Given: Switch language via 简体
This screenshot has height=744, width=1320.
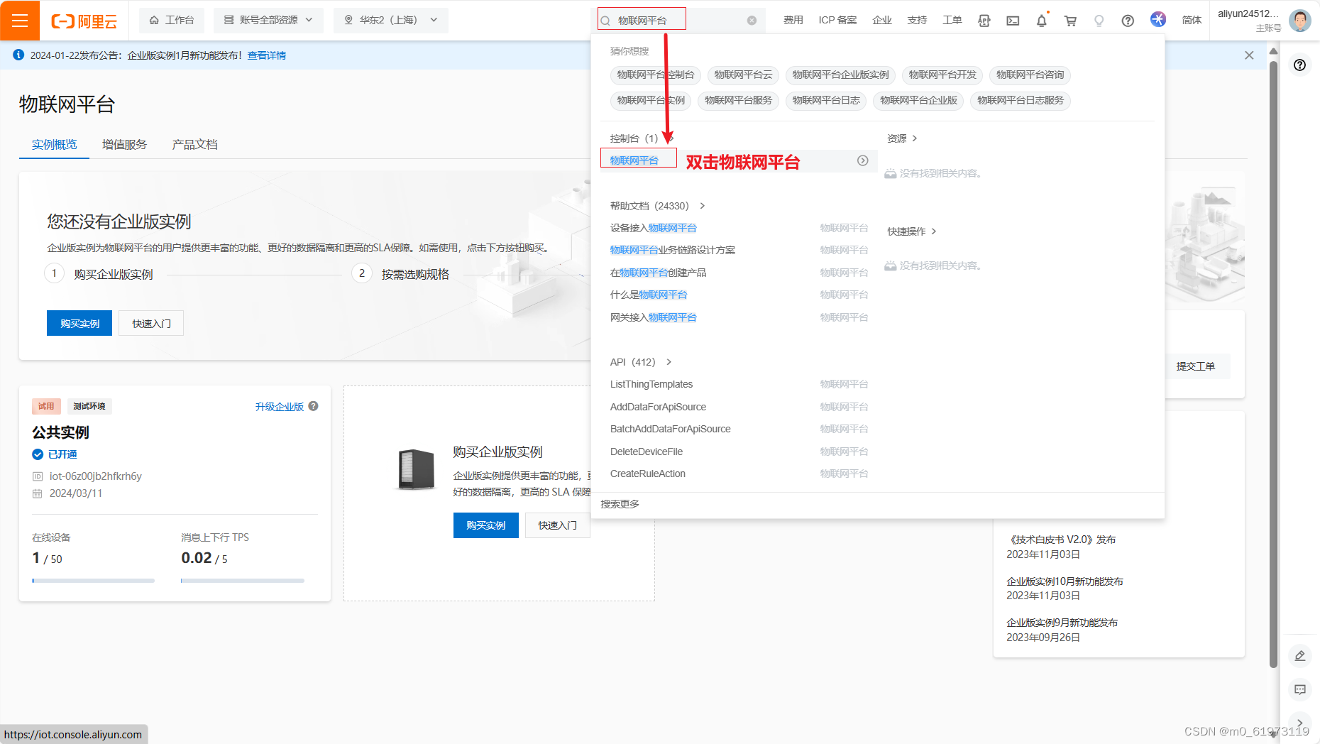Looking at the screenshot, I should (1192, 20).
